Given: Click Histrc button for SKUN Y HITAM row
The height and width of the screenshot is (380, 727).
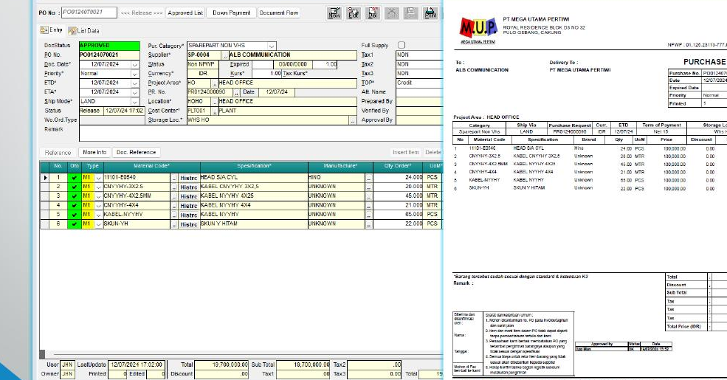Looking at the screenshot, I should point(189,224).
